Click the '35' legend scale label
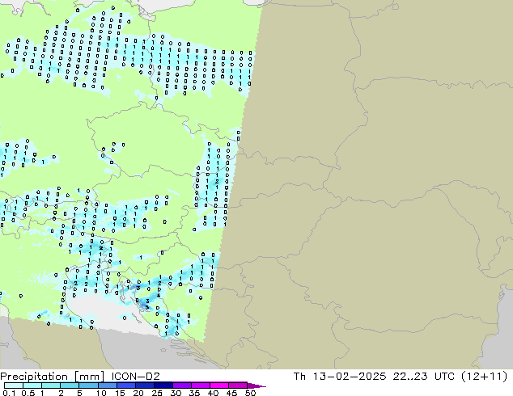Viewport: 513px width, 396px height. click(x=194, y=393)
